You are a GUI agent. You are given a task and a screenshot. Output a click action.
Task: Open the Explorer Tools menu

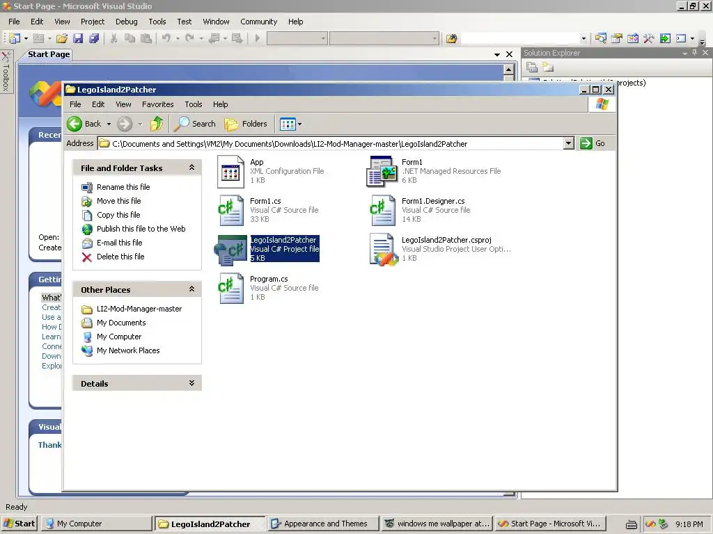194,104
